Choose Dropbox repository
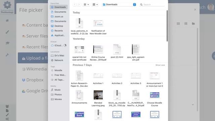Viewport: 215px width, 121px height. point(33,80)
